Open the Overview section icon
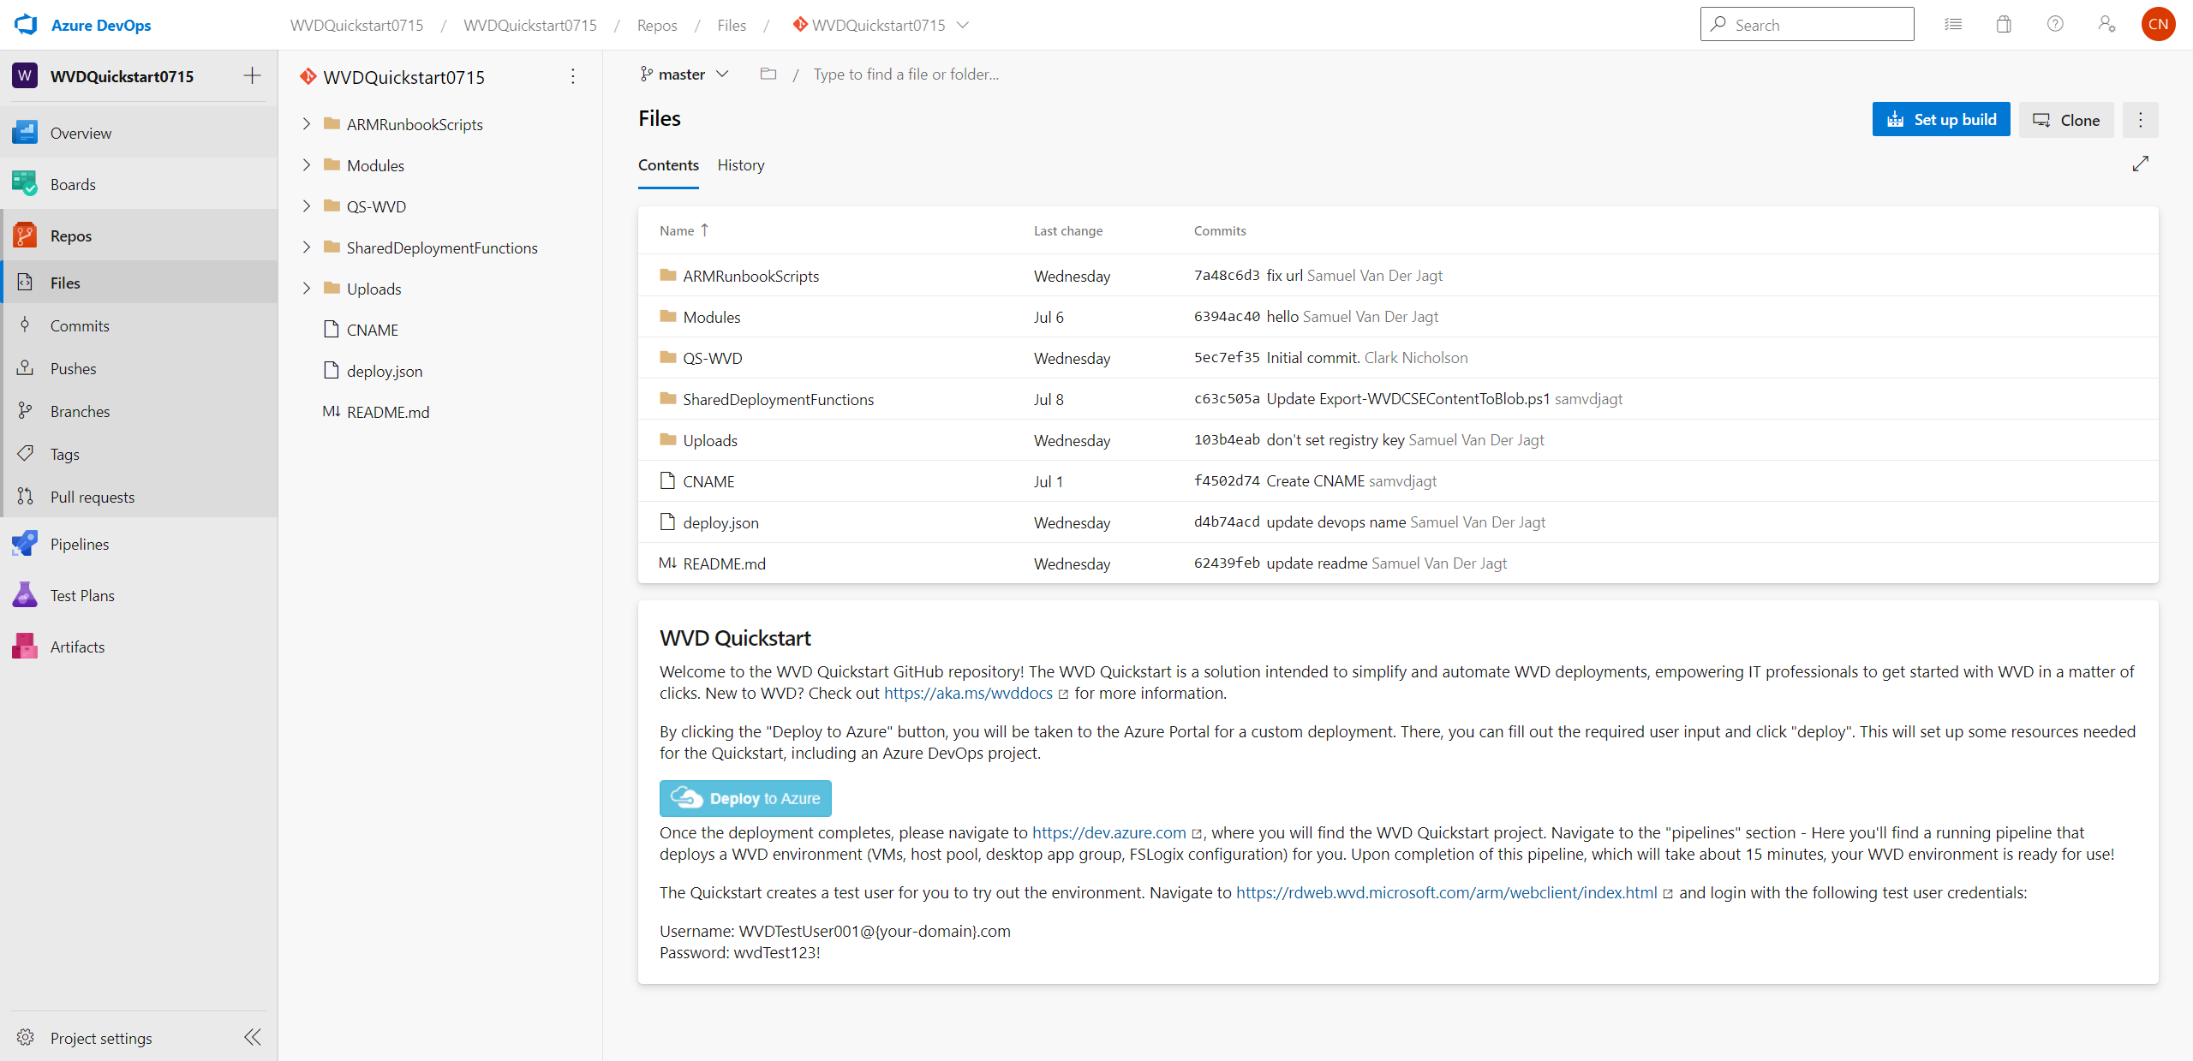 pos(25,132)
